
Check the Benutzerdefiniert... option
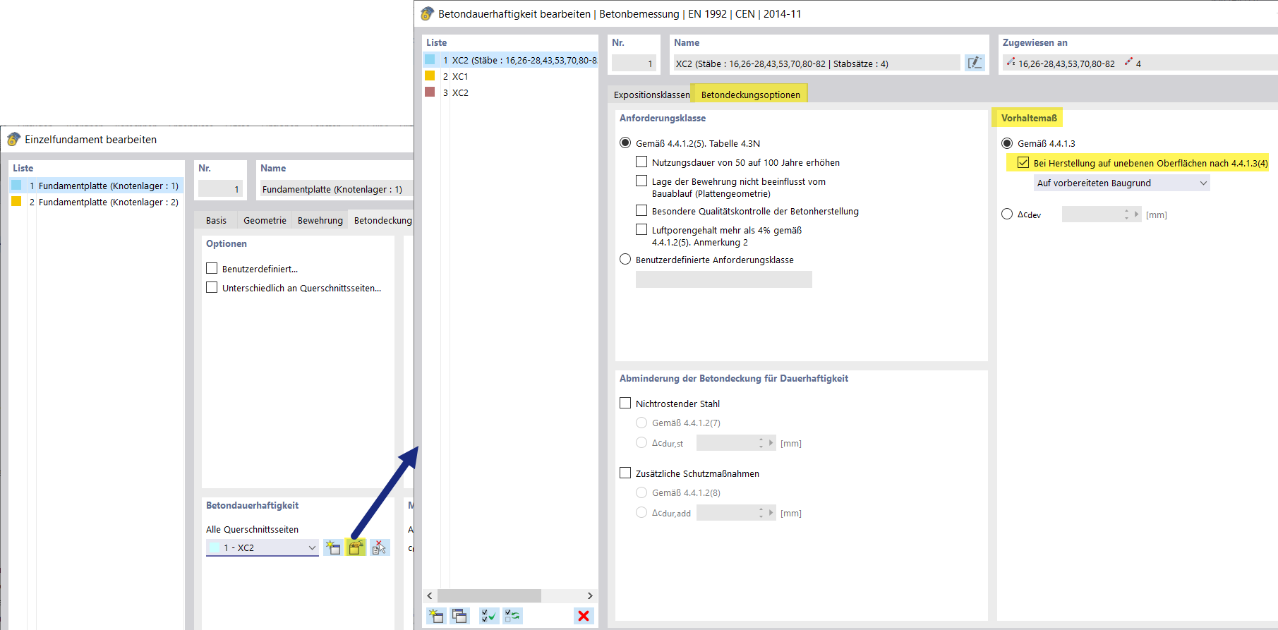[x=212, y=268]
